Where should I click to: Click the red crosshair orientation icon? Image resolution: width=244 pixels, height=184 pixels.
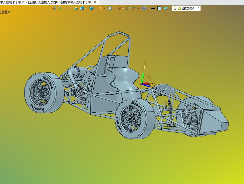coord(119,8)
